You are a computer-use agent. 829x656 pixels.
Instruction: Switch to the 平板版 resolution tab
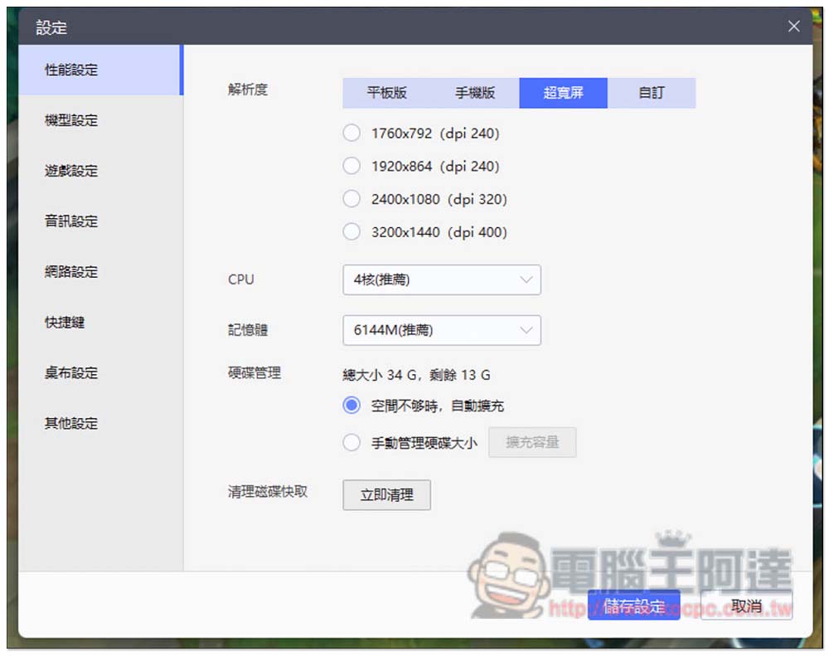click(386, 93)
